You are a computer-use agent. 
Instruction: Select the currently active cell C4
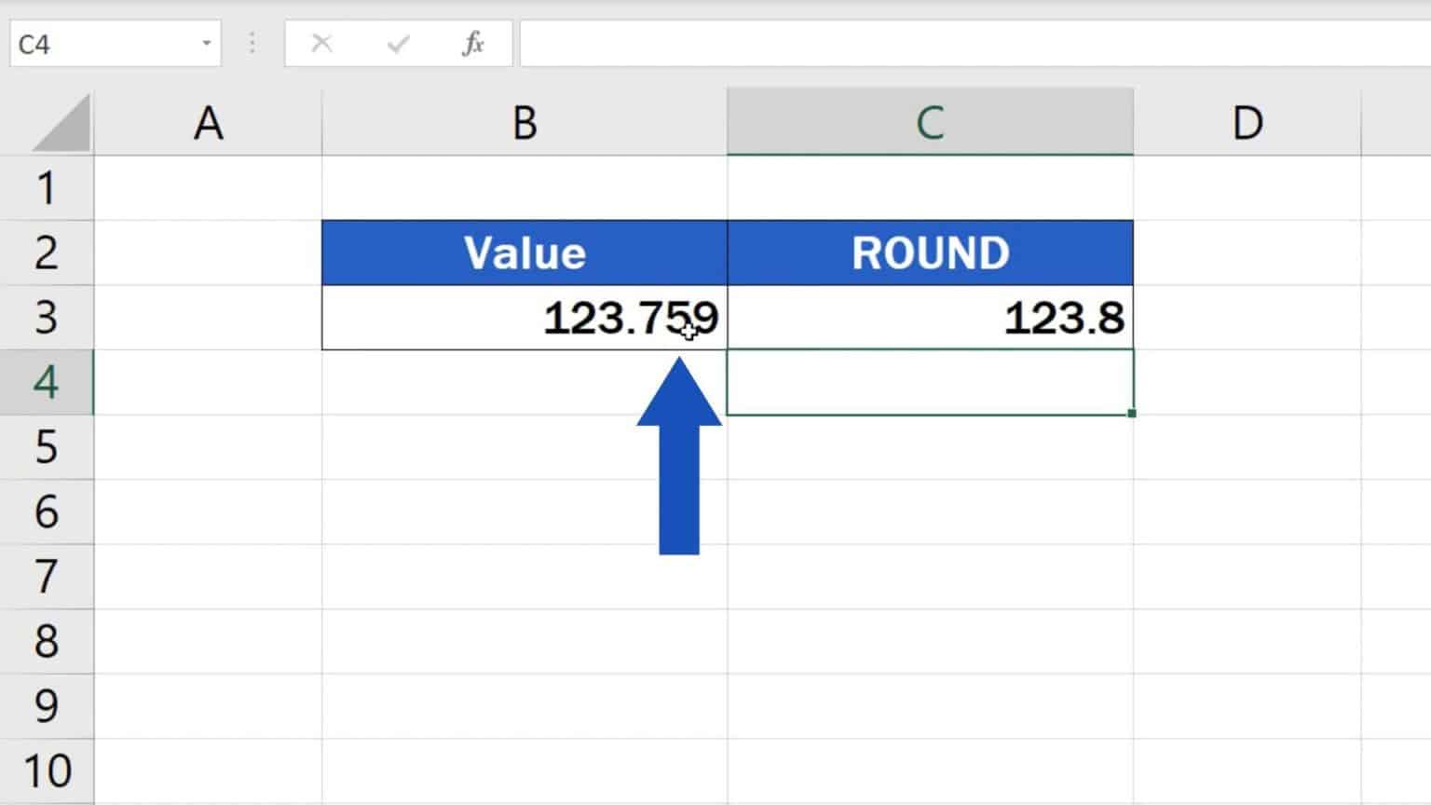[931, 383]
